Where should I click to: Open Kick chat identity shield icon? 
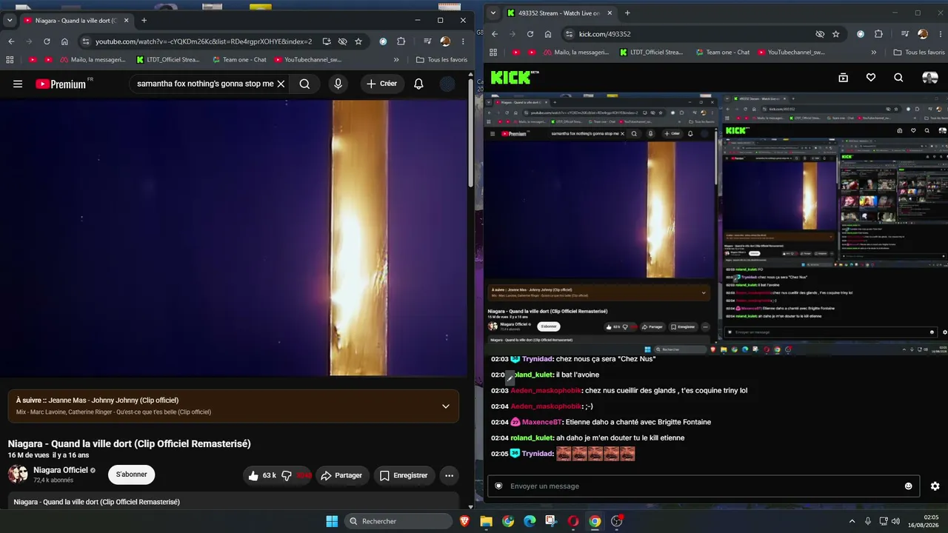click(498, 486)
